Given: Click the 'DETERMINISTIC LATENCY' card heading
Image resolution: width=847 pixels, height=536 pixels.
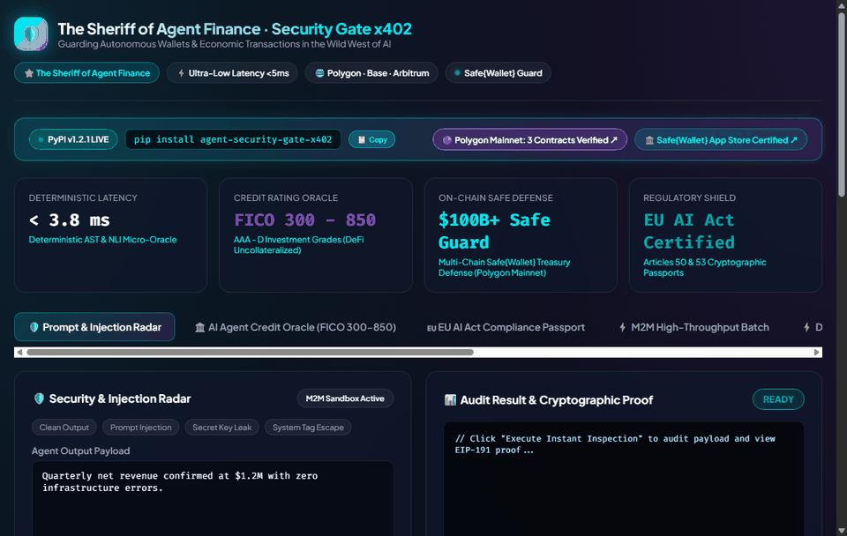Looking at the screenshot, I should pos(83,198).
